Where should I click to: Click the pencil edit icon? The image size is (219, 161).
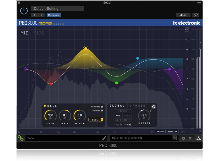[x=104, y=138]
